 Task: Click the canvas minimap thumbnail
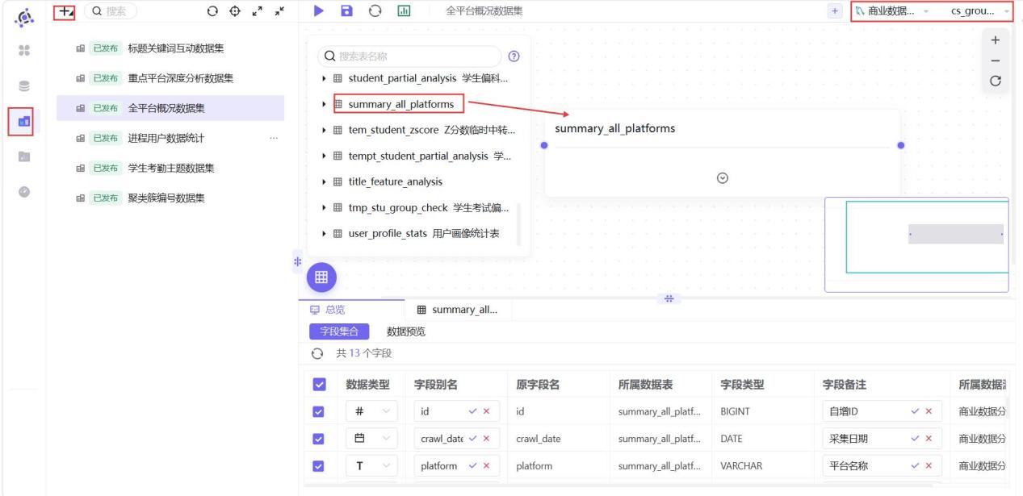click(x=916, y=244)
